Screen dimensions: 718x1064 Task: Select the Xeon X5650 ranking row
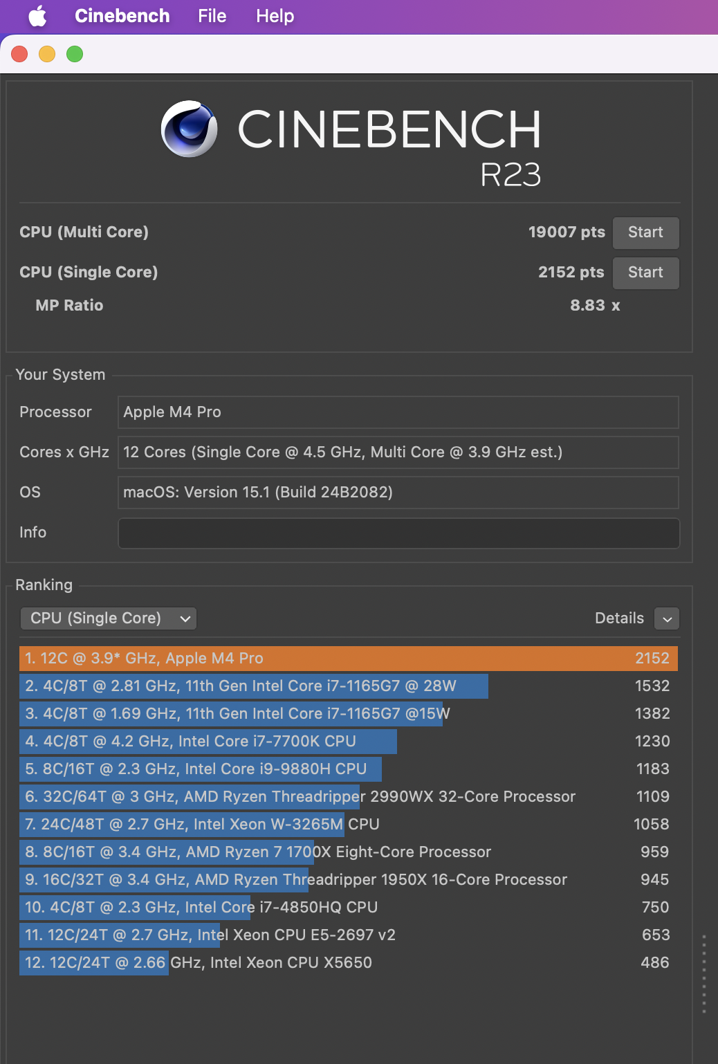[x=348, y=963]
